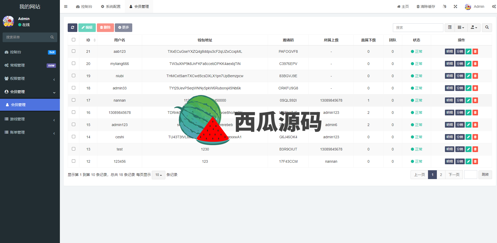Sort table by the ID column arrows

(95, 40)
